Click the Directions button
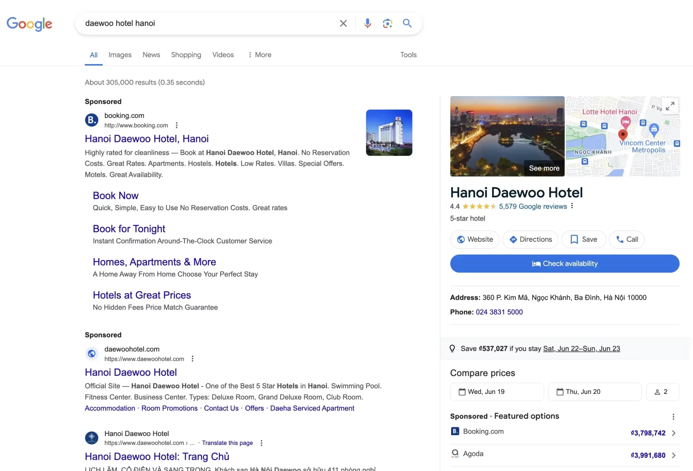Viewport: 693px width, 471px height. (x=530, y=239)
